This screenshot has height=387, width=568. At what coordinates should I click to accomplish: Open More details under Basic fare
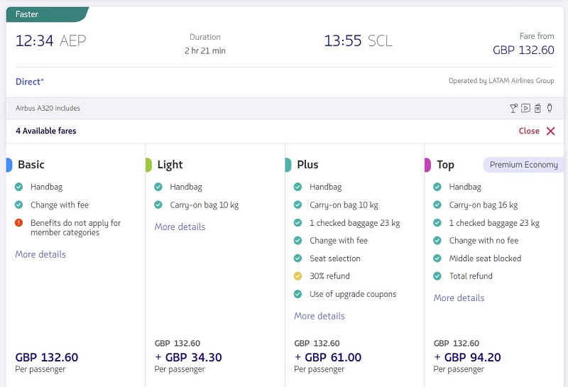40,254
